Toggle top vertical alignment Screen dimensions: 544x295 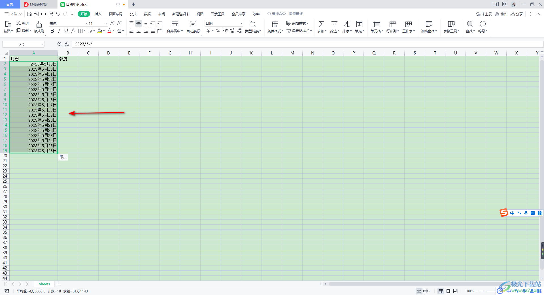click(131, 24)
